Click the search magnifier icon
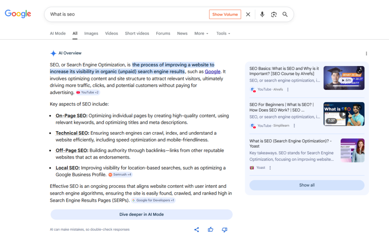 [285, 14]
